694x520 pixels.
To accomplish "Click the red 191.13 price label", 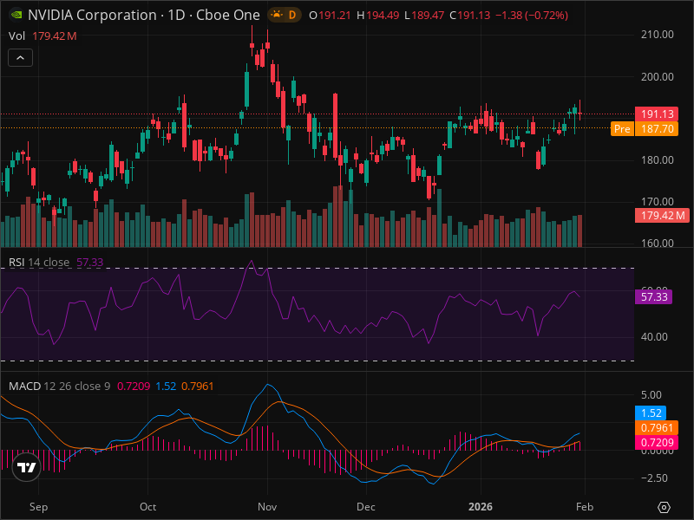I will (x=657, y=114).
